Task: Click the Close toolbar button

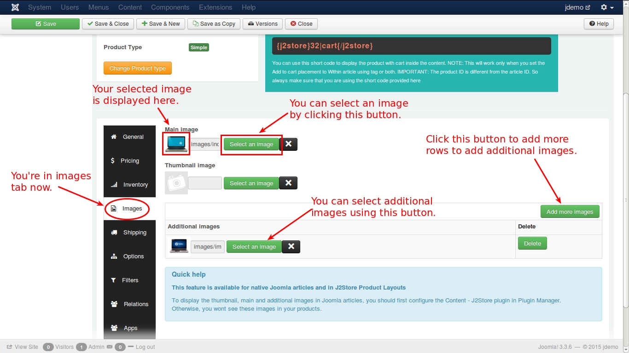Action: [x=302, y=24]
